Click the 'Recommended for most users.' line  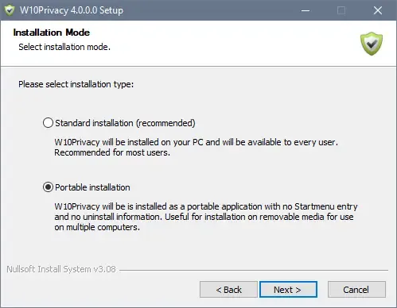[112, 152]
